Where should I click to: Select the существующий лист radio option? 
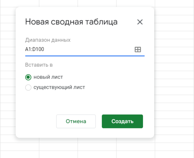[28, 87]
